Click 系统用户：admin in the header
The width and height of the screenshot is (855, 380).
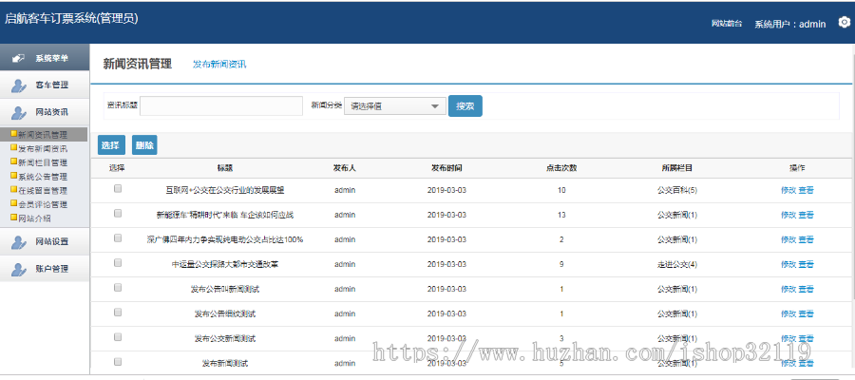[790, 24]
